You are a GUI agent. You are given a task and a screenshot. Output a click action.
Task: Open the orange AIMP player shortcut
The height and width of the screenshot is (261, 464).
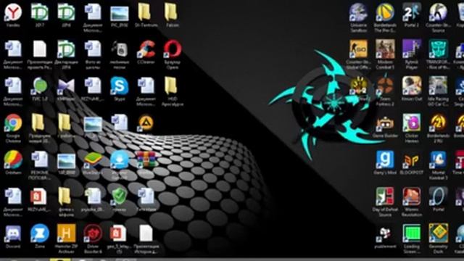tap(146, 123)
